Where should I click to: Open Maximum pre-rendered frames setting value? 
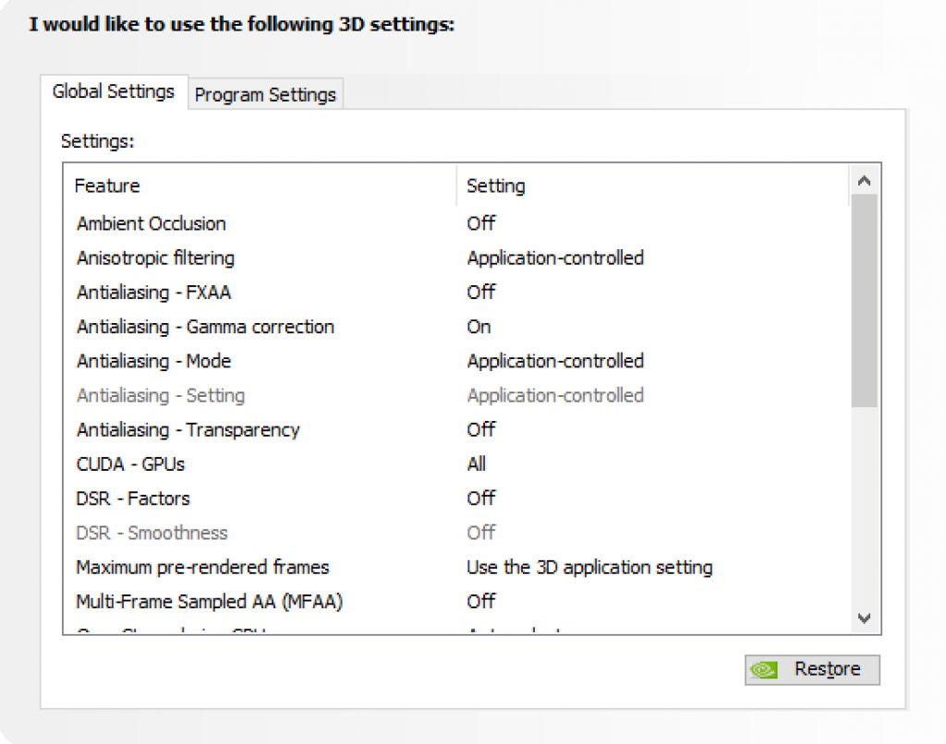point(589,567)
